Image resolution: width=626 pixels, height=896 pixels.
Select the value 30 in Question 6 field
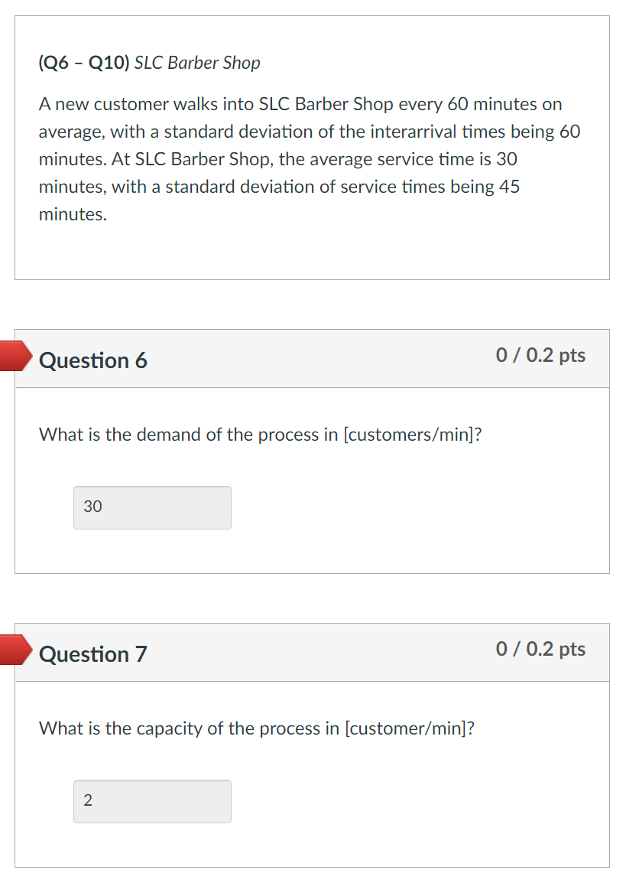(92, 507)
